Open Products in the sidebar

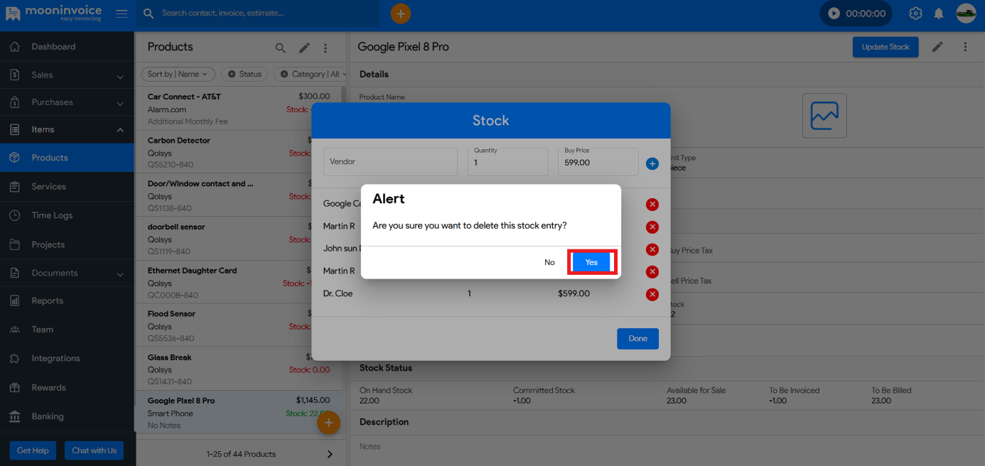pos(67,158)
